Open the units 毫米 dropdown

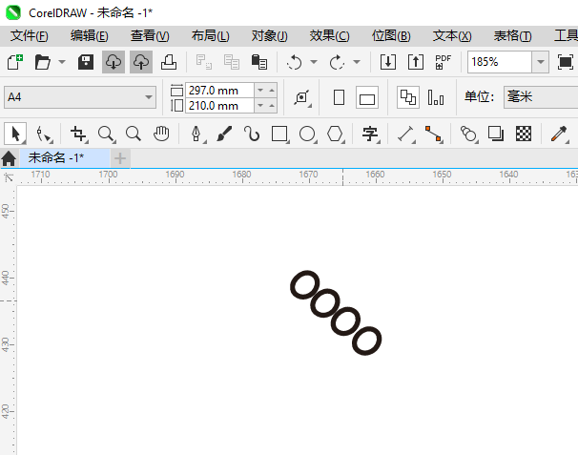(x=541, y=97)
